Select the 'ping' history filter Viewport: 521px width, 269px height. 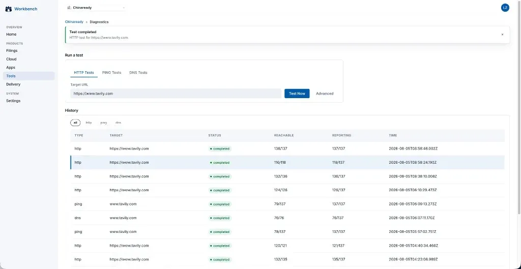point(104,123)
